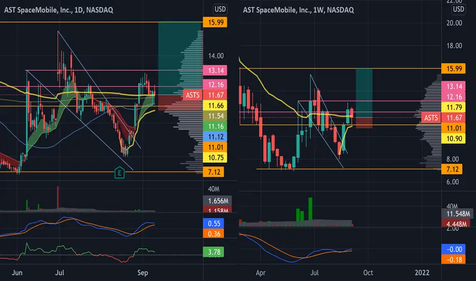Select the blue 11.12 price label
This screenshot has height=281, width=476.
tap(215, 137)
